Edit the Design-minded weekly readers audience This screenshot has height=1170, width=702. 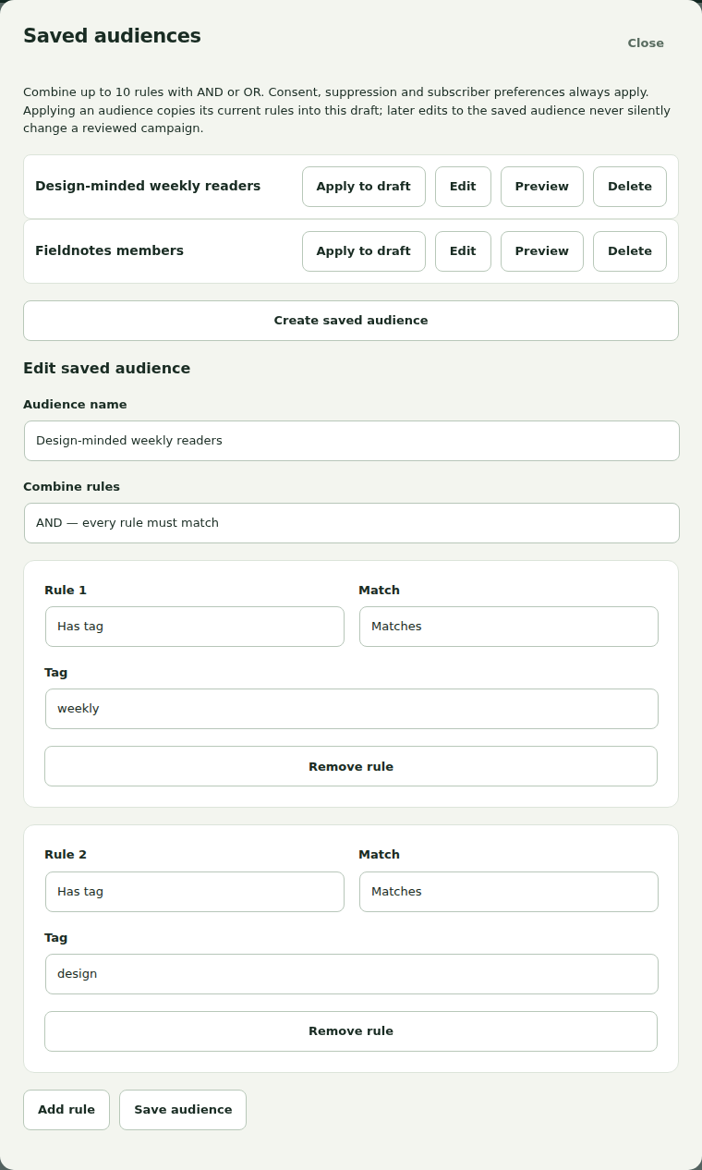click(463, 187)
